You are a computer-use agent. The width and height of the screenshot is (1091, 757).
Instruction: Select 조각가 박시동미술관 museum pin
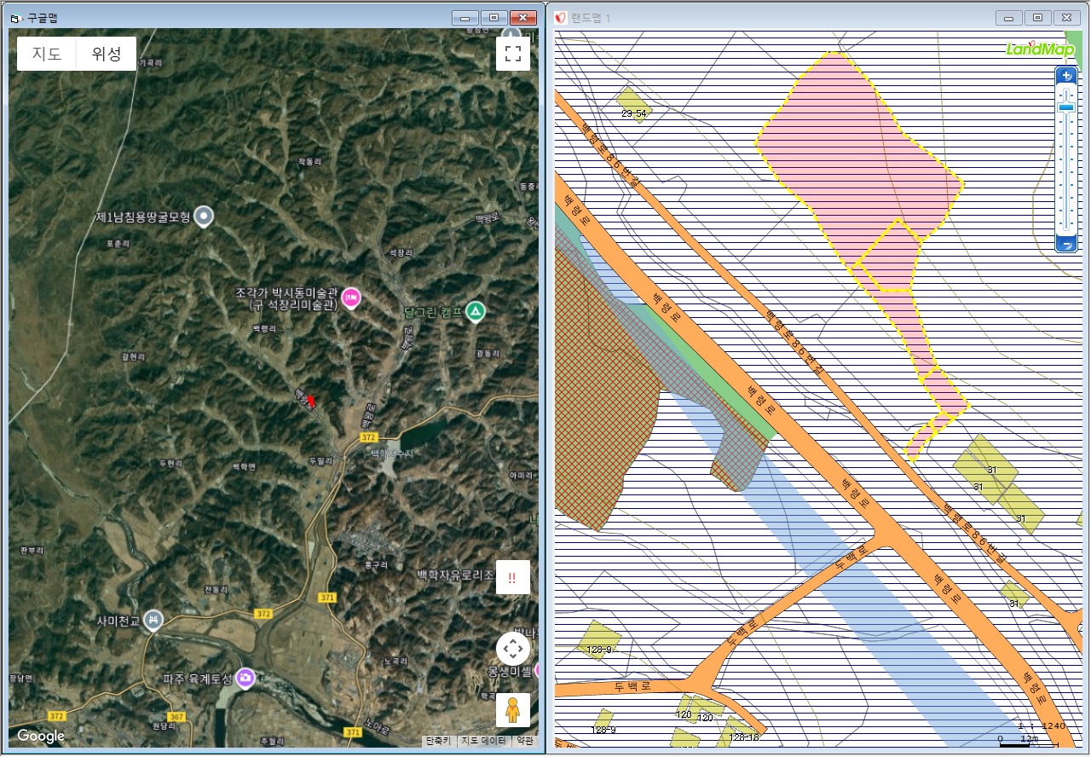(351, 298)
